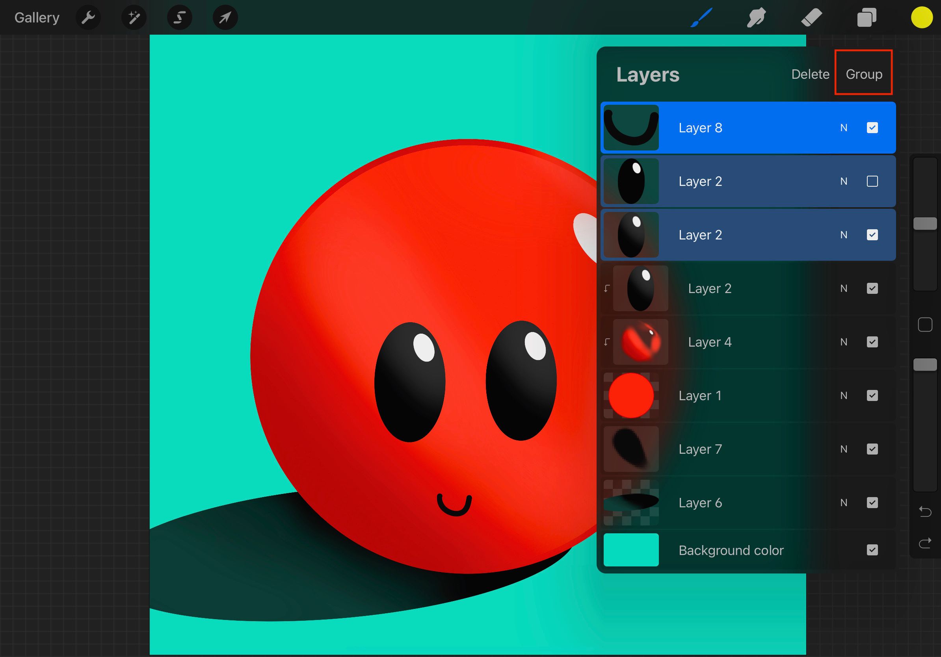Image resolution: width=941 pixels, height=657 pixels.
Task: Select the Smudge tool
Action: click(756, 17)
